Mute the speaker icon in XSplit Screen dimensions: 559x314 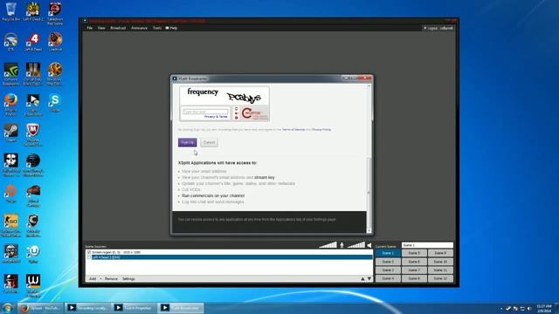[x=369, y=245]
